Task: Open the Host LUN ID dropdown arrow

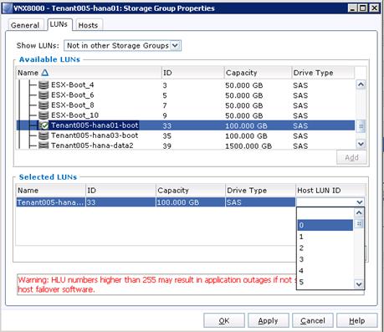Action: pos(360,202)
